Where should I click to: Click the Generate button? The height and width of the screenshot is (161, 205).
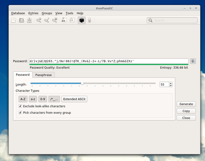[x=186, y=104]
